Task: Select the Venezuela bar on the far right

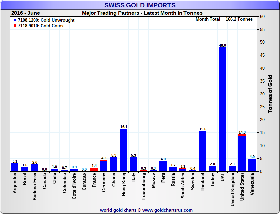Action: pyautogui.click(x=252, y=165)
